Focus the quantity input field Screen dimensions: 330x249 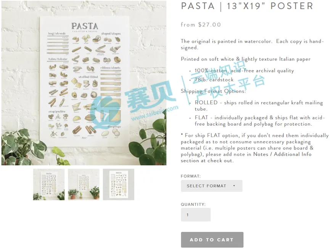click(x=196, y=215)
